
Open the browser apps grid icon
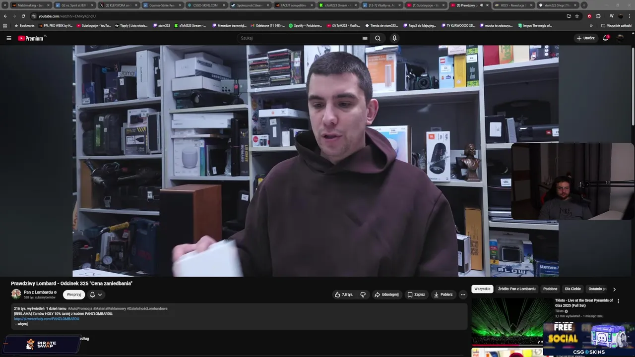point(5,25)
